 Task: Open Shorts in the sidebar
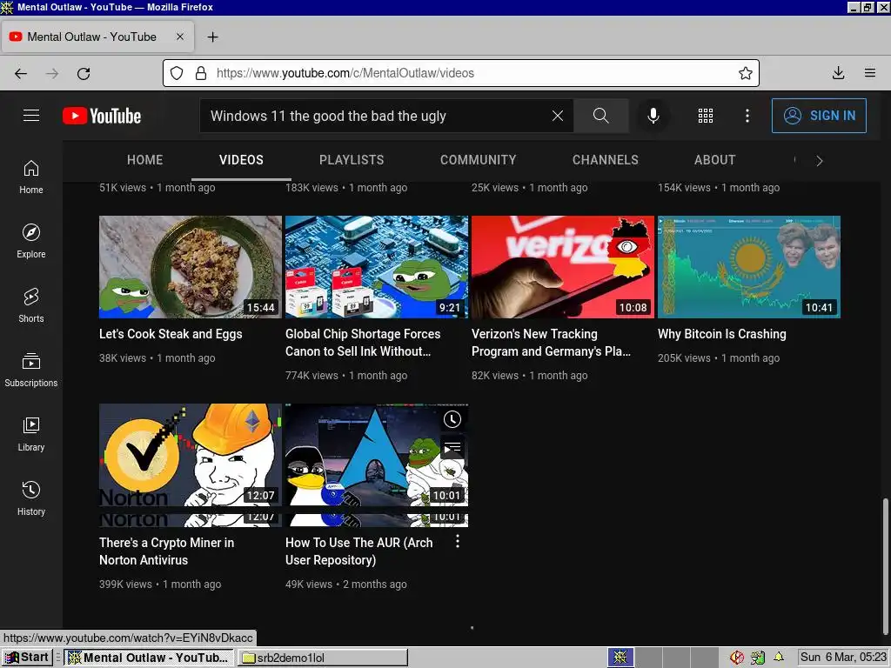pyautogui.click(x=31, y=305)
